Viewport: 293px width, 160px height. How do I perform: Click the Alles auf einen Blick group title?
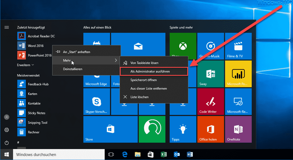[97, 27]
